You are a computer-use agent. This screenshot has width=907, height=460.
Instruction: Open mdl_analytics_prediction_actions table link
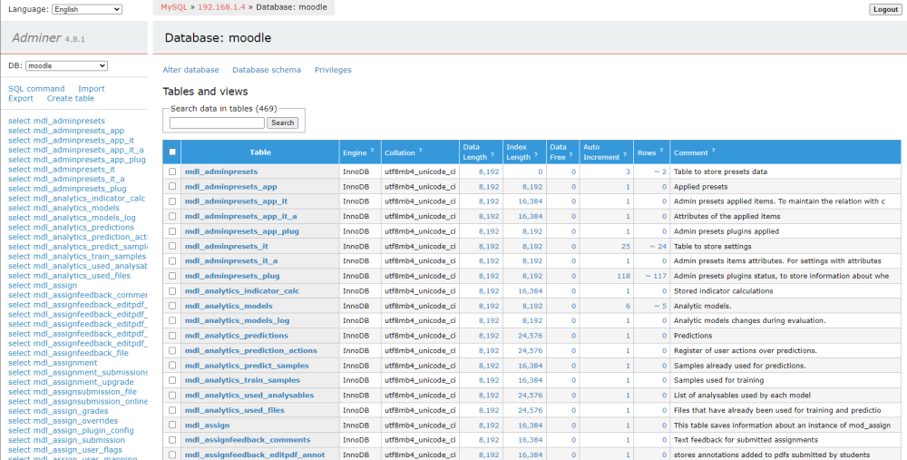251,350
